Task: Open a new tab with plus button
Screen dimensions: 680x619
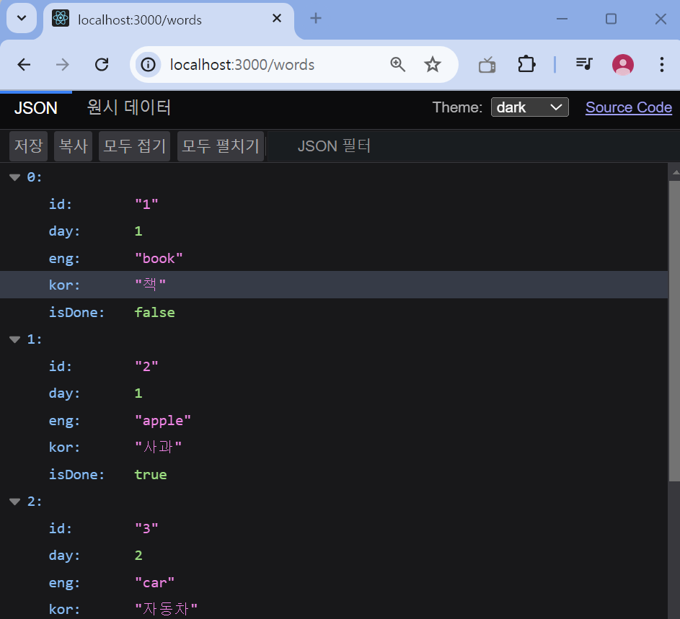Action: (x=316, y=18)
